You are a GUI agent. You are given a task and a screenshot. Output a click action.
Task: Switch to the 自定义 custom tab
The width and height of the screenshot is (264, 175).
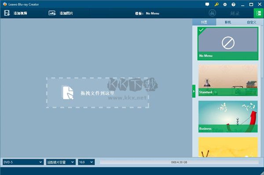pyautogui.click(x=252, y=22)
